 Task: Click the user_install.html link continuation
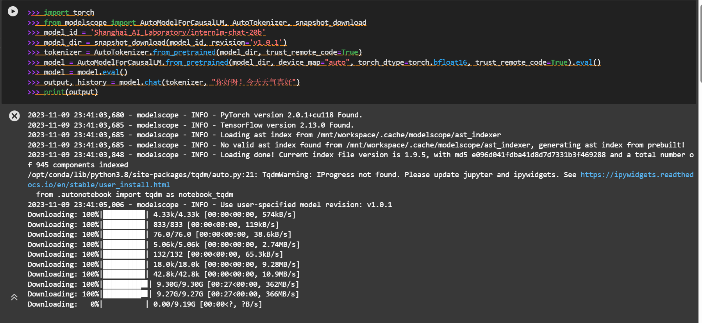pos(98,185)
